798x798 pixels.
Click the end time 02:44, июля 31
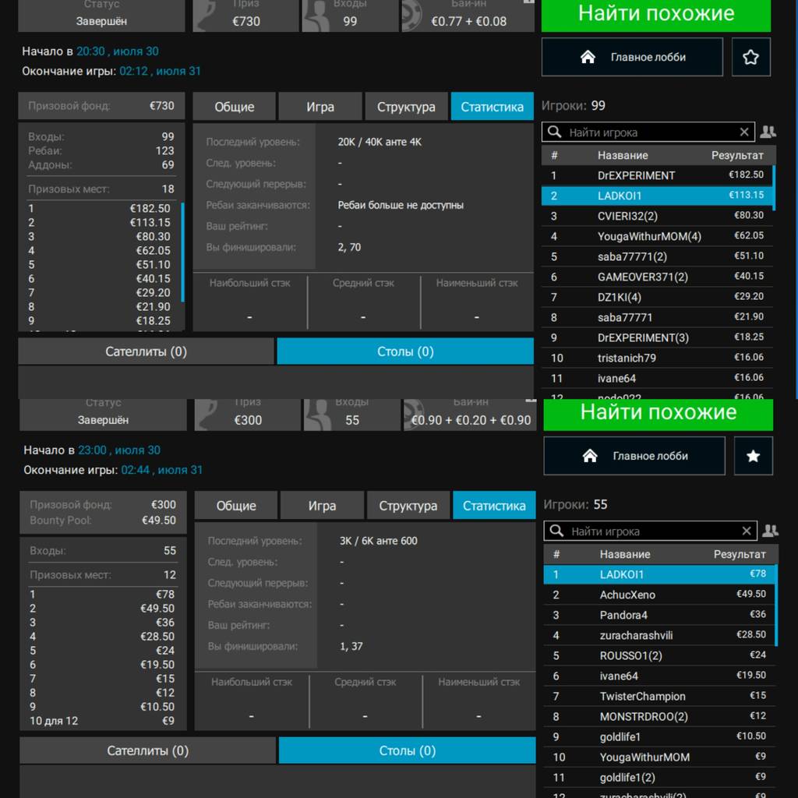(x=162, y=470)
